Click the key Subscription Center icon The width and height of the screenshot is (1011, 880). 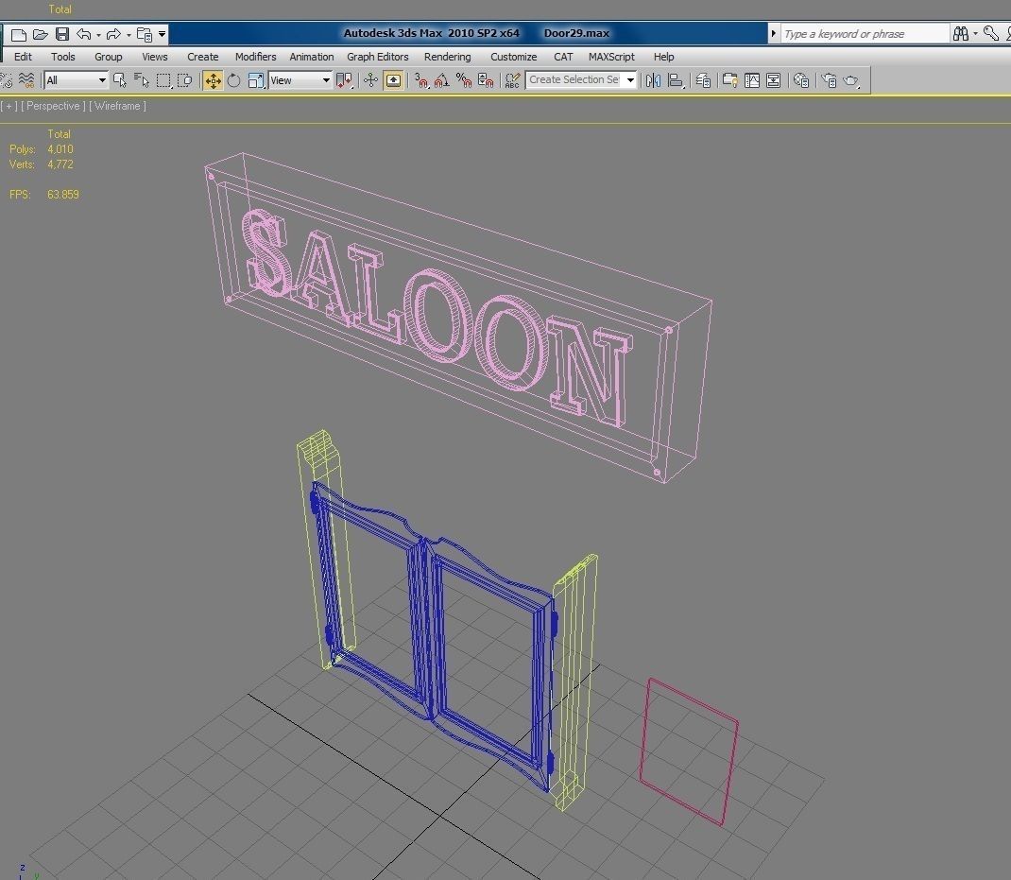pos(991,33)
